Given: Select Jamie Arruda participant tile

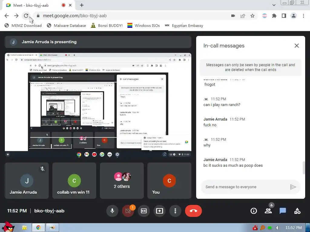Looking at the screenshot, I should click(x=27, y=181).
